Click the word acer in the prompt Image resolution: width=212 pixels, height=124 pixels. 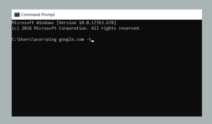point(39,39)
